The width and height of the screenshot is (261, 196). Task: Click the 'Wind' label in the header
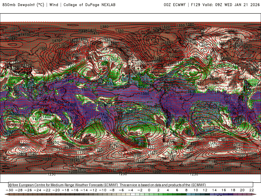pos(54,5)
